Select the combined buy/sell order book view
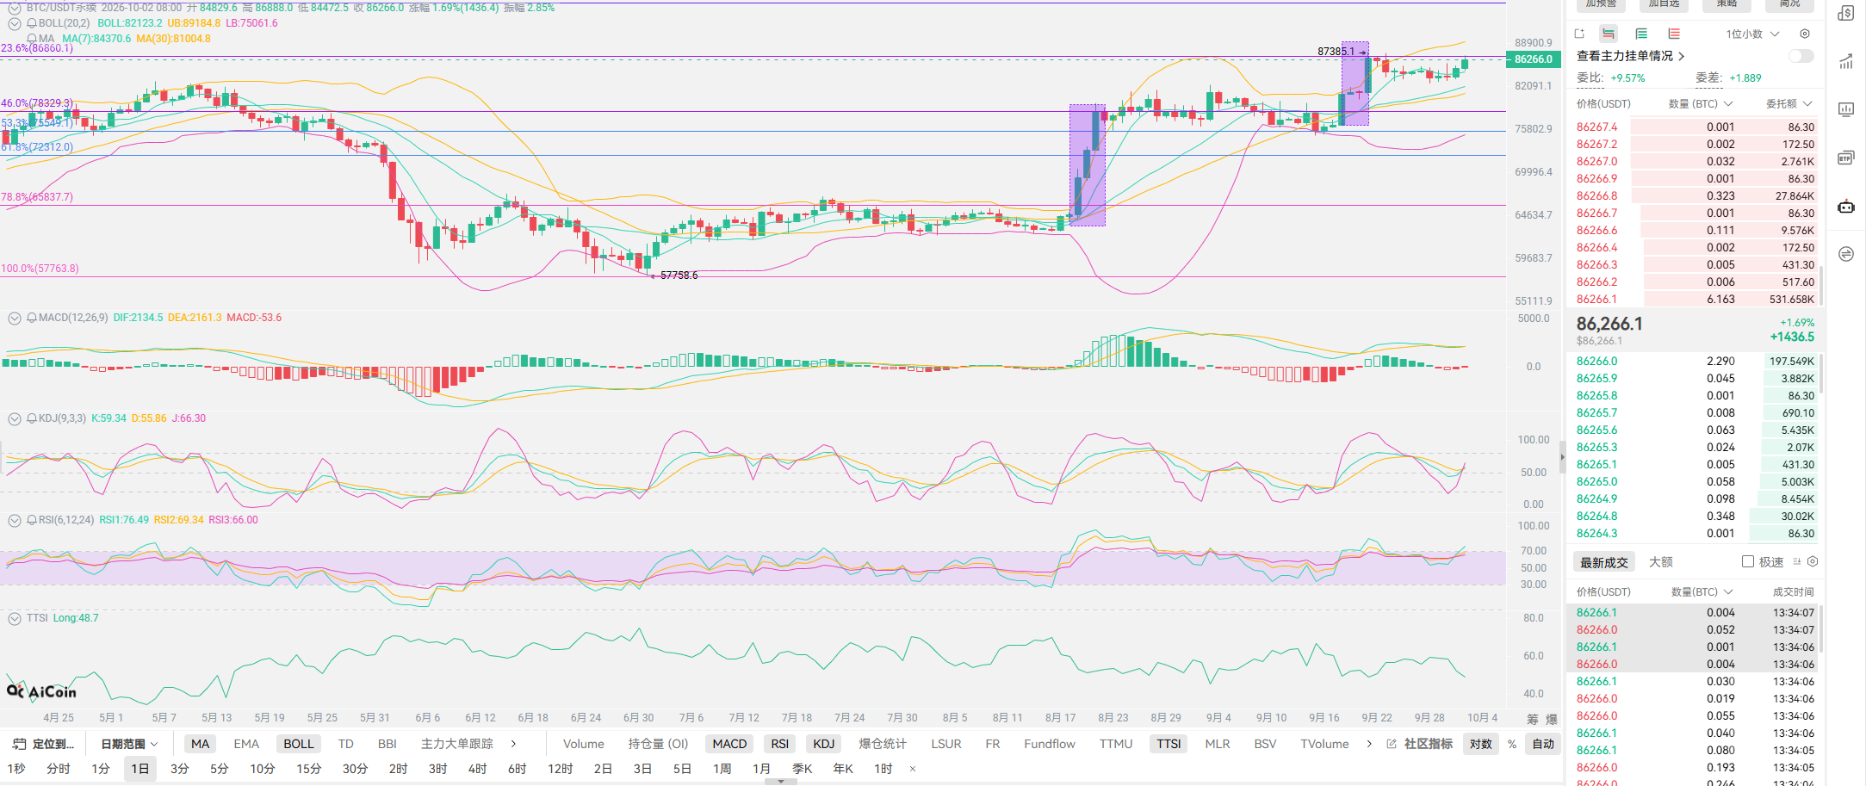 point(1608,34)
